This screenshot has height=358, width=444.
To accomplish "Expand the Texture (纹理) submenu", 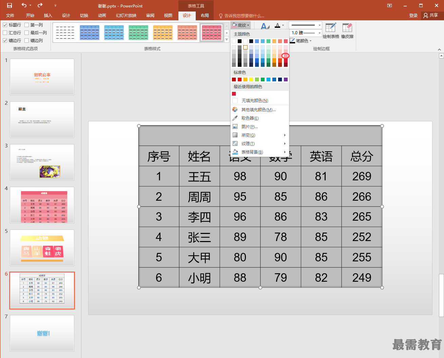I will (260, 143).
